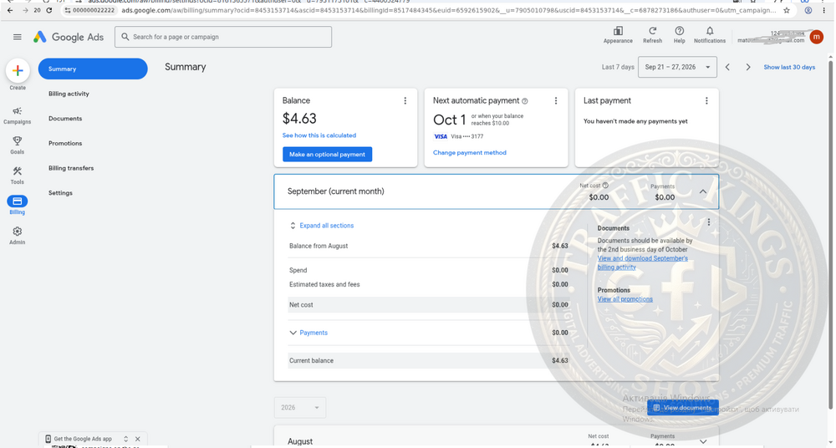Image resolution: width=836 pixels, height=448 pixels.
Task: Click the Google Ads logo
Action: [x=69, y=37]
